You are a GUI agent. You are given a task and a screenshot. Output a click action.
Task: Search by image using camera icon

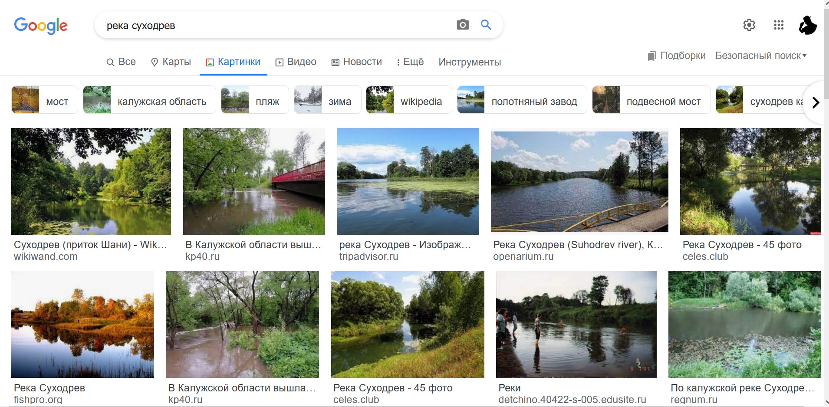[x=463, y=25]
